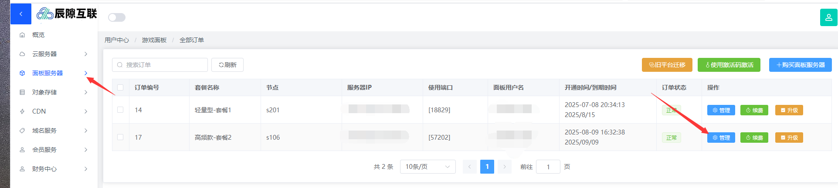Click the 概览 home icon
The image size is (838, 188).
click(x=22, y=35)
